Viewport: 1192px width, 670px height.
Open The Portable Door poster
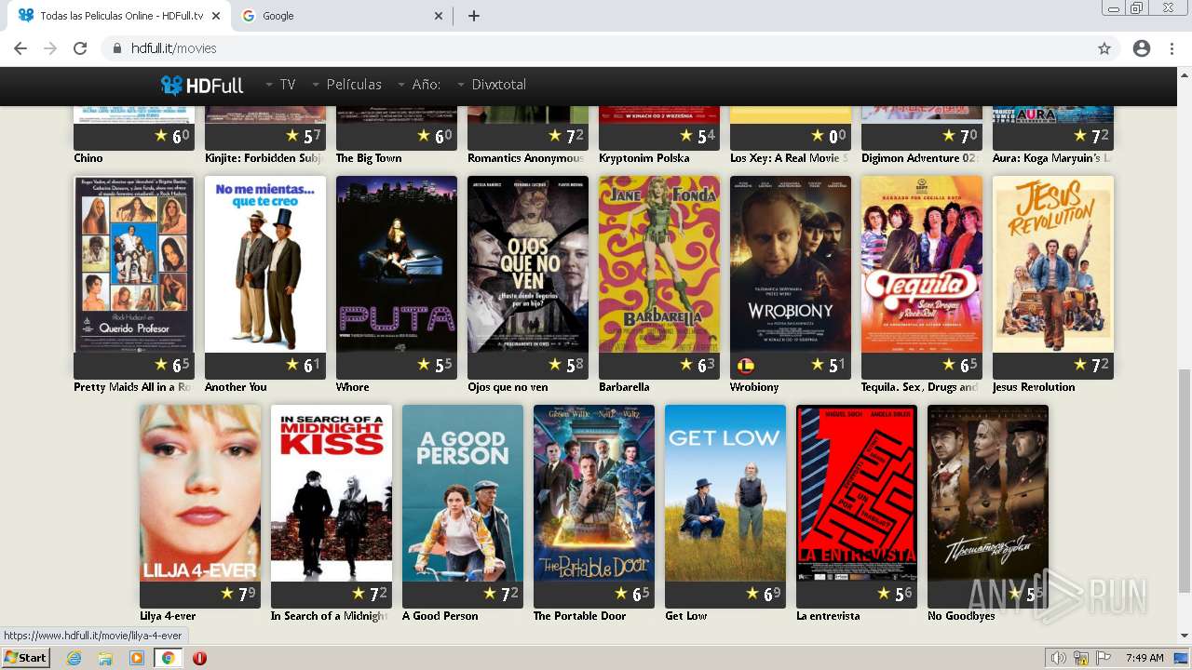click(x=594, y=493)
